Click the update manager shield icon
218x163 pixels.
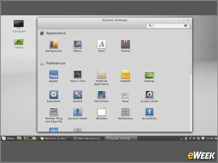point(203,138)
